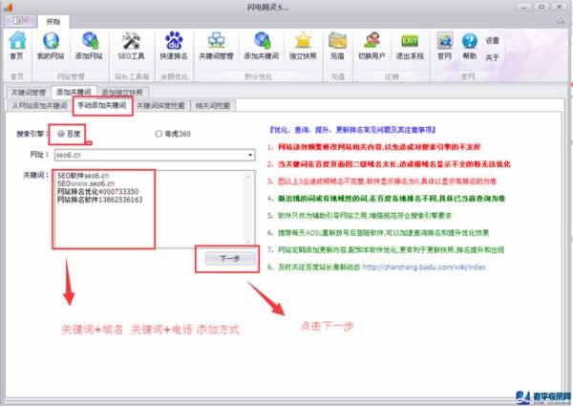Click keyword line SEOwww.seo6.cn
Image resolution: width=573 pixels, height=406 pixels.
coord(86,183)
